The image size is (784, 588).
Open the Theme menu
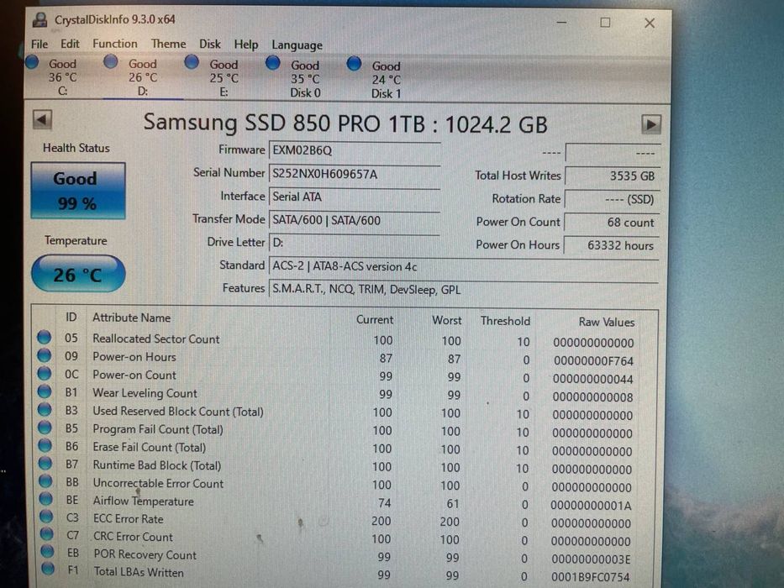[x=169, y=44]
